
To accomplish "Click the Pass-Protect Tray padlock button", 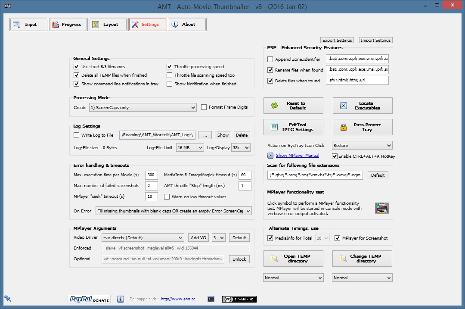I will pyautogui.click(x=362, y=127).
